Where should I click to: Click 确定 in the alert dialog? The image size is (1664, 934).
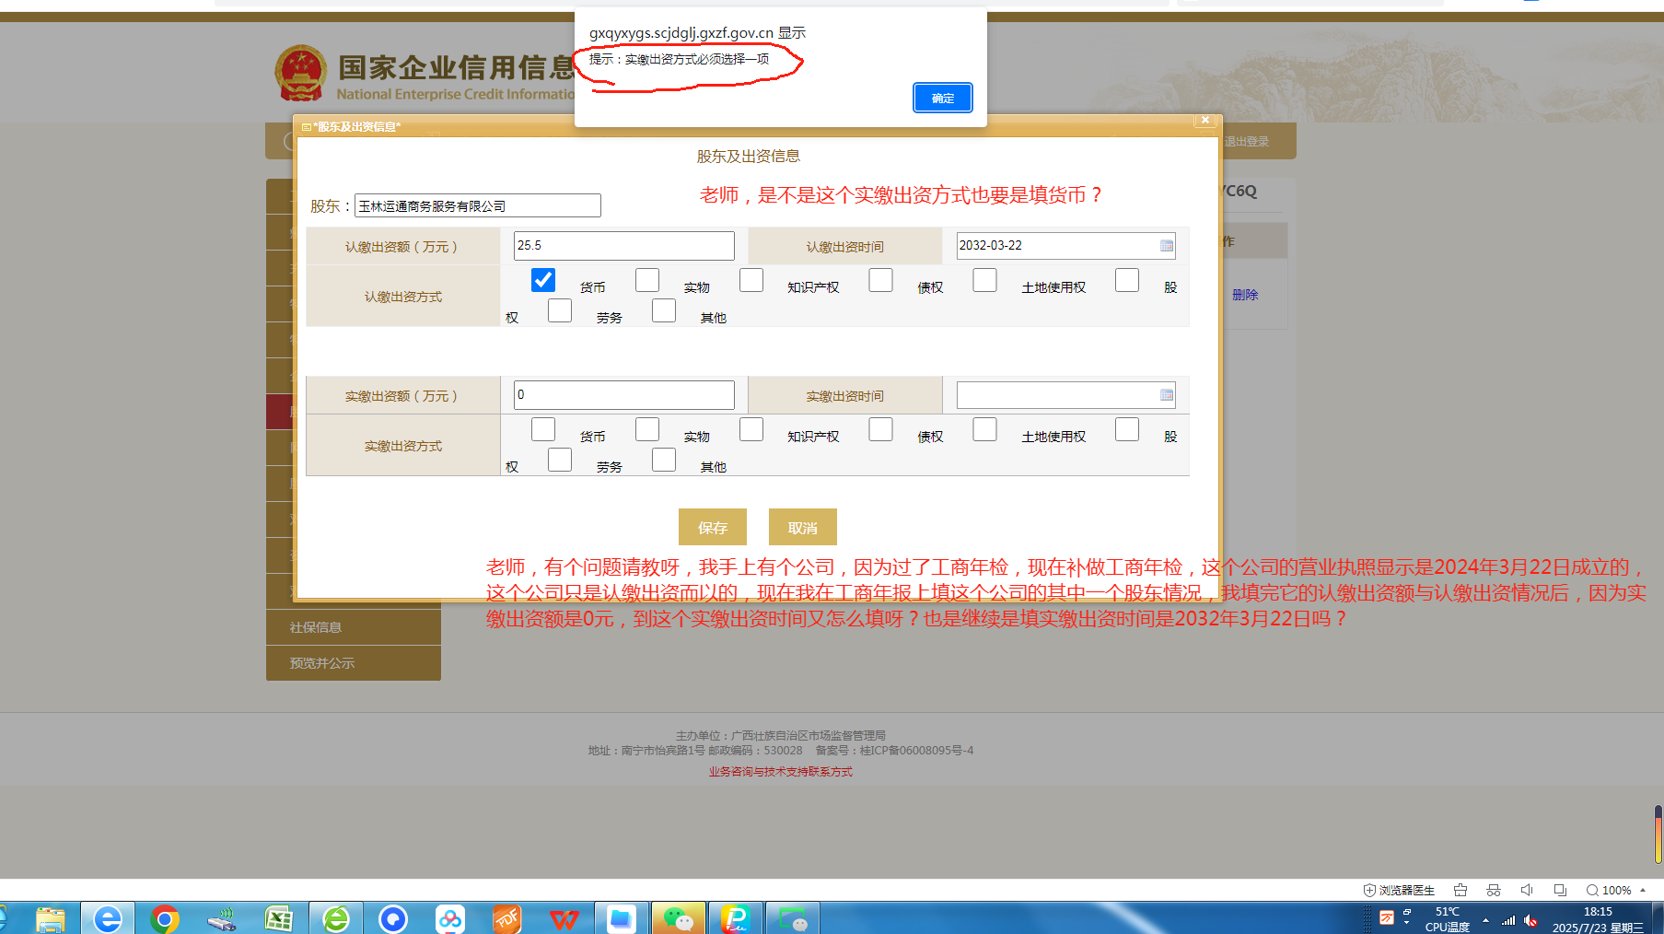(942, 98)
